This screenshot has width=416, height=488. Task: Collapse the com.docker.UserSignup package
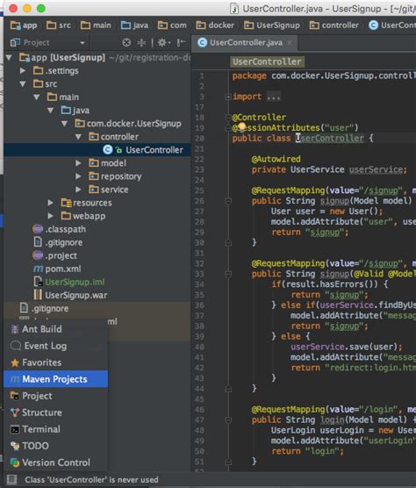(64, 124)
